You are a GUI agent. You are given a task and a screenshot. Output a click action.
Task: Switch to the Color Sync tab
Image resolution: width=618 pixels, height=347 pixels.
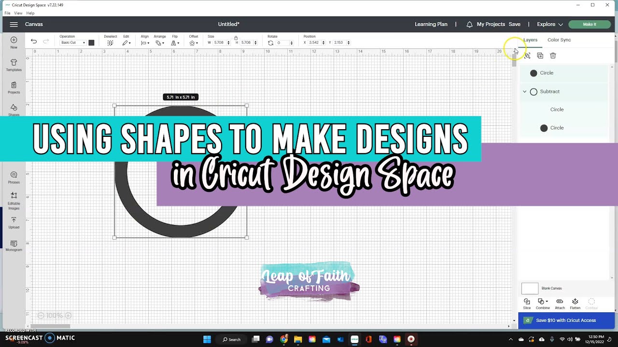coord(559,40)
